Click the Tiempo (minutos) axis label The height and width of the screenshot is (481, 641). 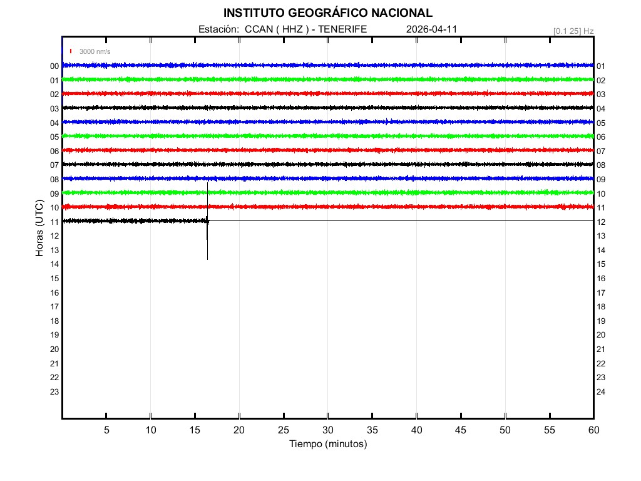[327, 444]
